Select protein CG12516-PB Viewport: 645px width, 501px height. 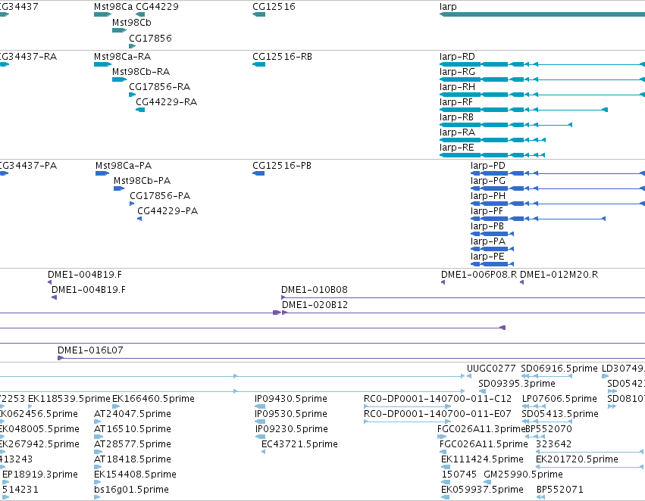(x=258, y=173)
